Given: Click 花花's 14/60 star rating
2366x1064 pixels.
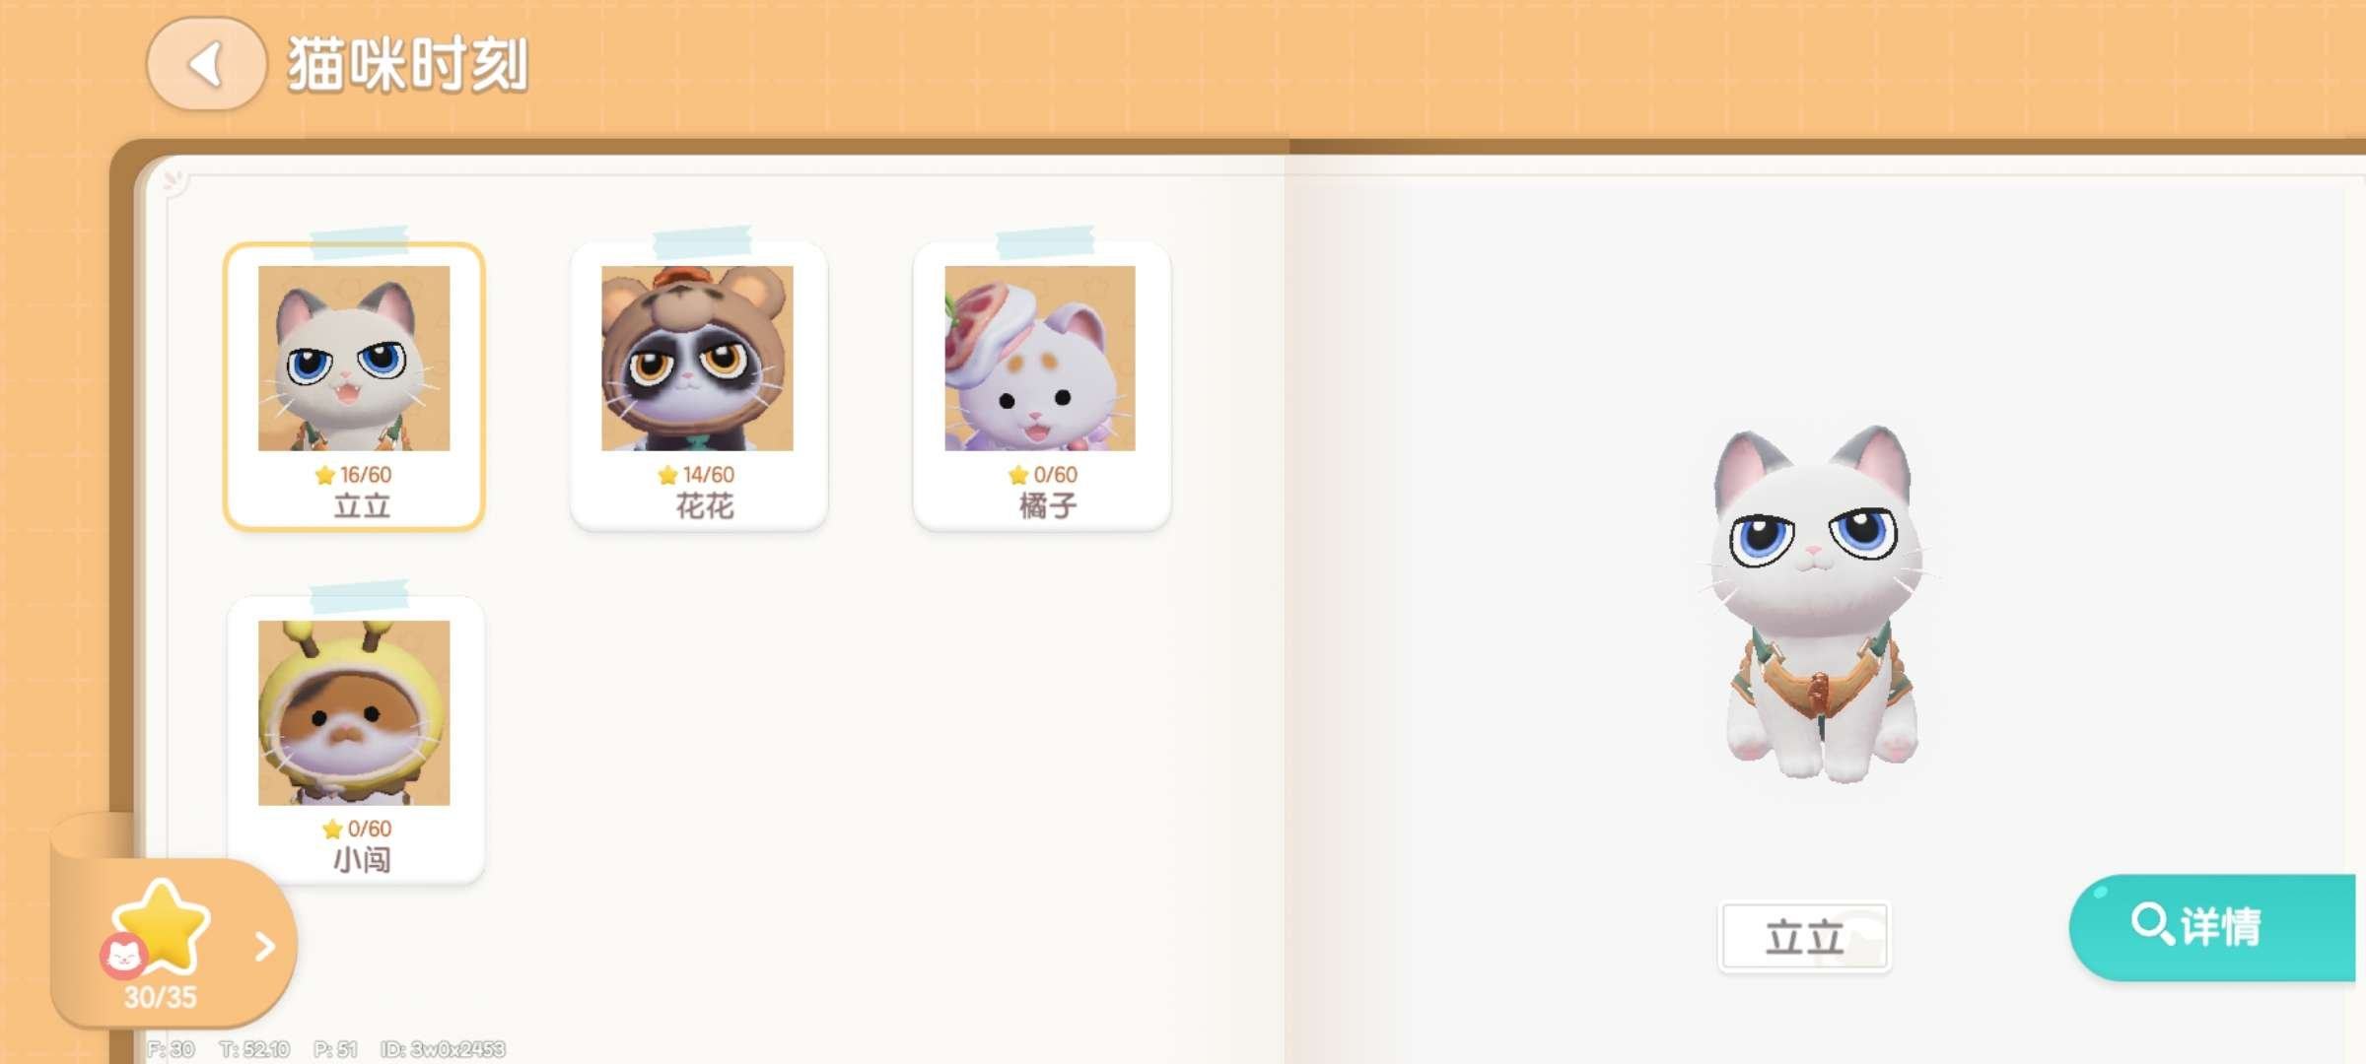Looking at the screenshot, I should (697, 475).
